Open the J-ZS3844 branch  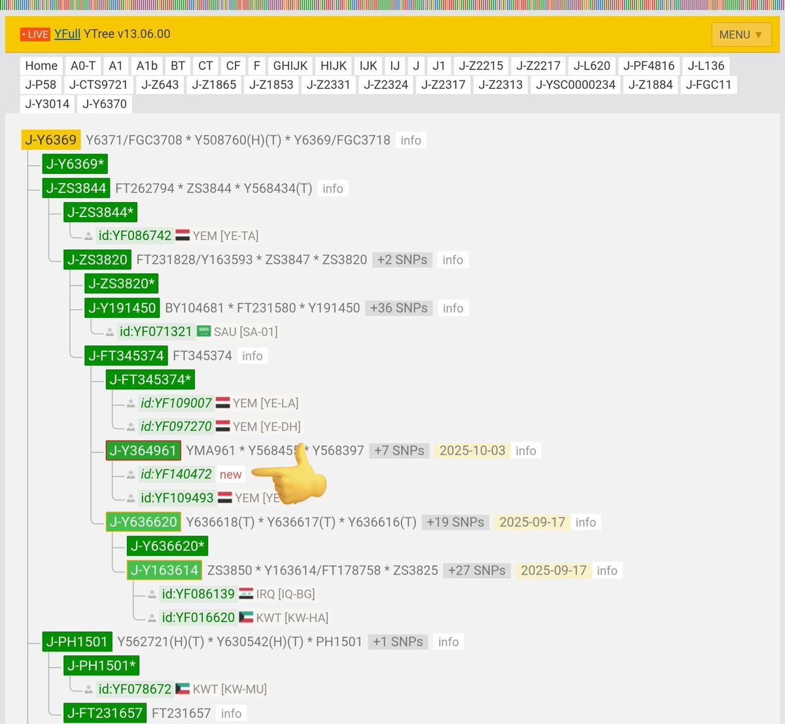(x=76, y=188)
